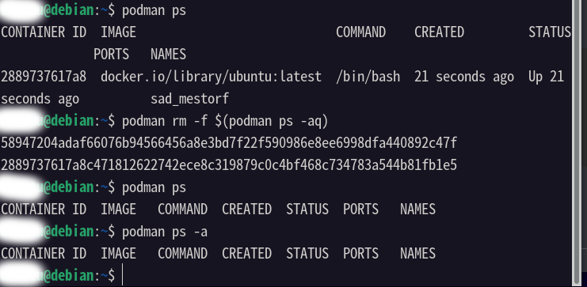587x287 pixels.
Task: Click the /bin/bash command text
Action: [368, 77]
